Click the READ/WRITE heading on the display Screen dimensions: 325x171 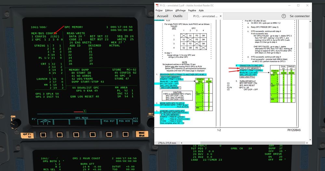pos(76,33)
